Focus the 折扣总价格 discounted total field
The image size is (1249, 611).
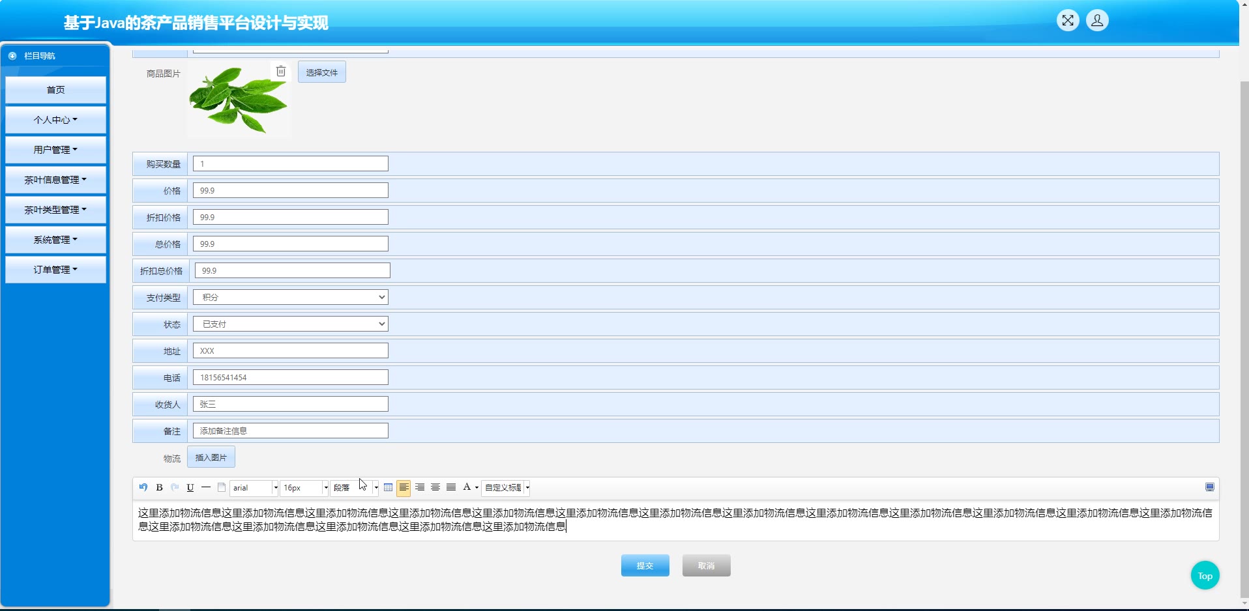[293, 270]
